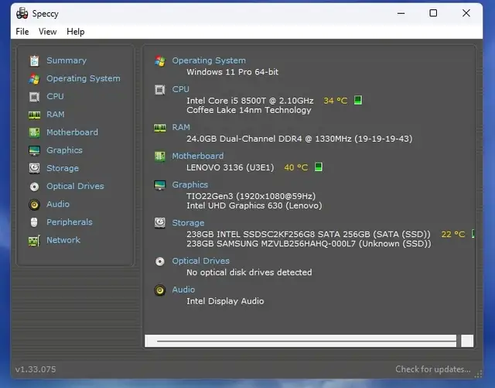
Task: Click Check for updates link
Action: point(433,369)
